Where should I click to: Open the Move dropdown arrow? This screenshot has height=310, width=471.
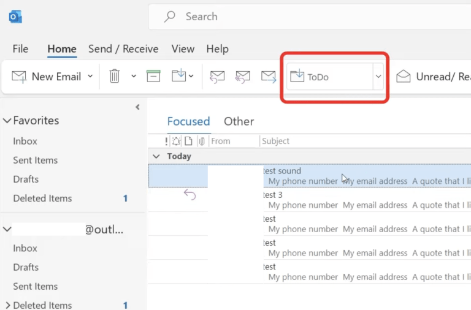click(191, 76)
